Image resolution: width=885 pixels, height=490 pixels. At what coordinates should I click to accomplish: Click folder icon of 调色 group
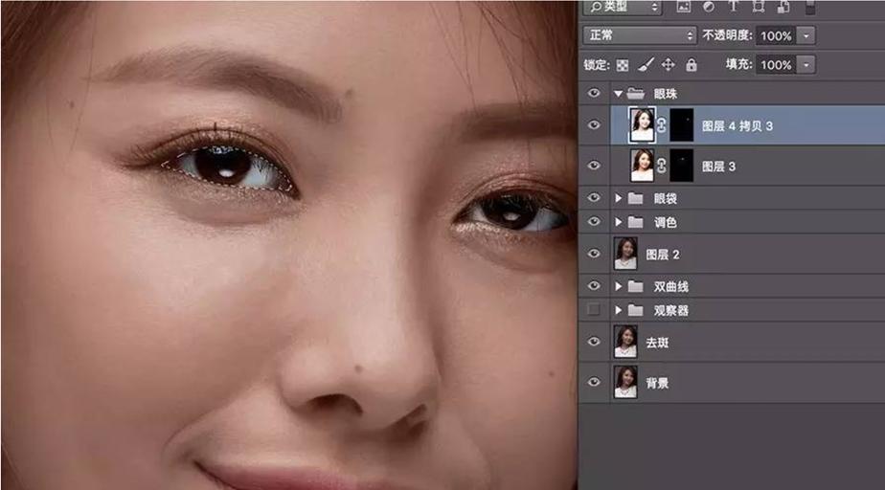pyautogui.click(x=636, y=222)
